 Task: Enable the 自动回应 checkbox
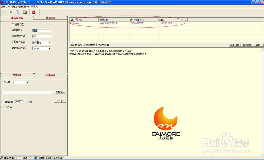tap(13, 25)
